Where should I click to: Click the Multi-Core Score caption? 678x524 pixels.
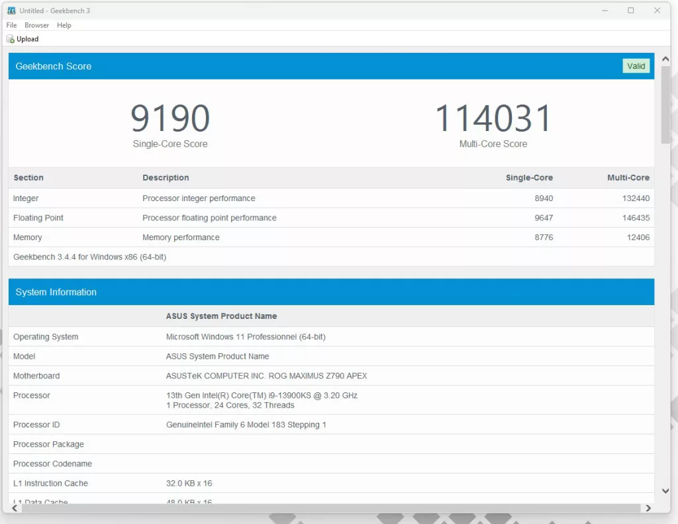coord(493,144)
